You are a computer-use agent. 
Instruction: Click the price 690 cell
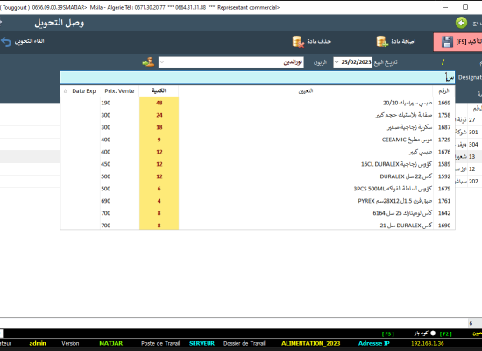[120, 201]
